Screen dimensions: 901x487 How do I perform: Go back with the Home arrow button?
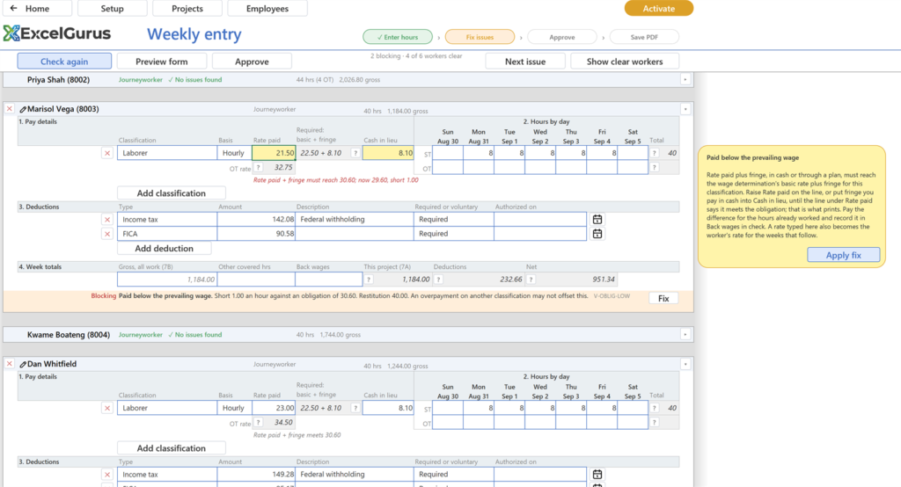tap(37, 9)
